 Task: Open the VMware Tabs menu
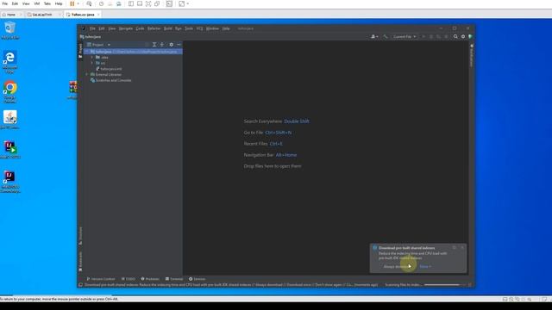47,3
